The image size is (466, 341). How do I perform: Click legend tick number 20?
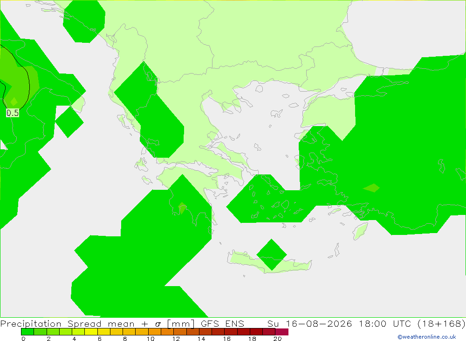(x=278, y=339)
